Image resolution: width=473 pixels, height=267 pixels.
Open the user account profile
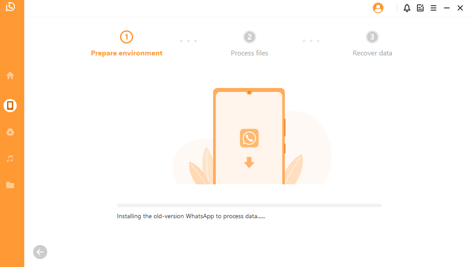coord(378,8)
